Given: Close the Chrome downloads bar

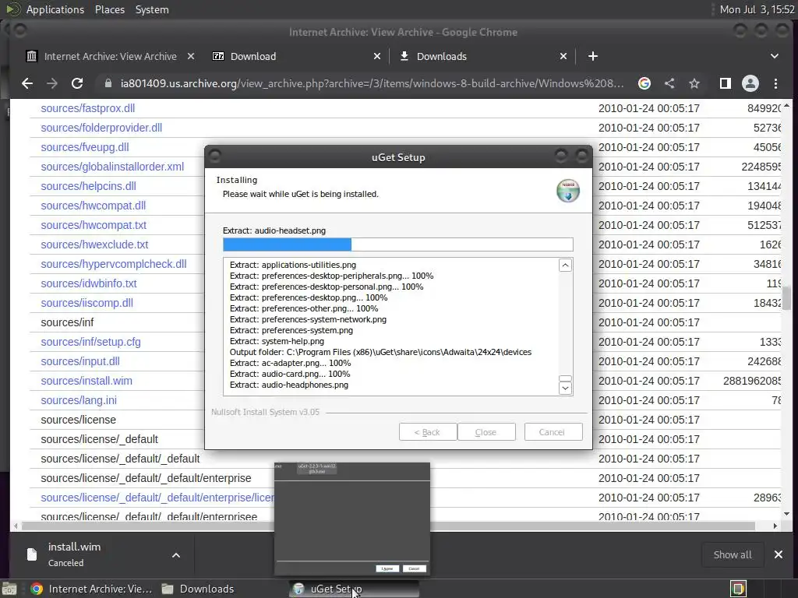Looking at the screenshot, I should 779,554.
